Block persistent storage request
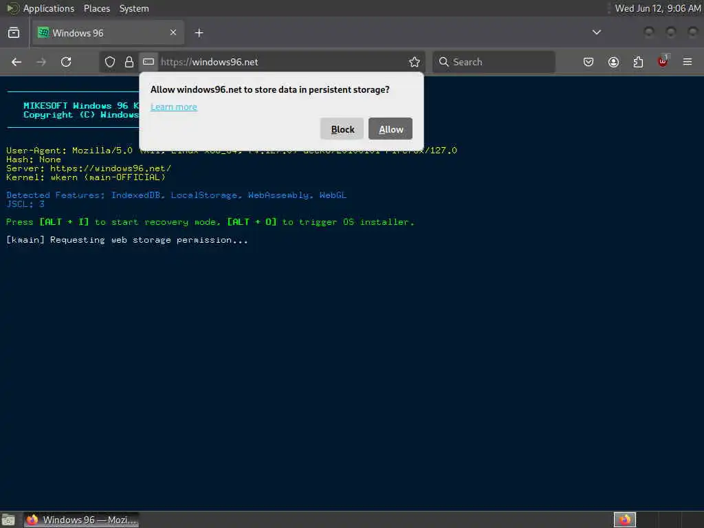This screenshot has height=528, width=704. [342, 129]
